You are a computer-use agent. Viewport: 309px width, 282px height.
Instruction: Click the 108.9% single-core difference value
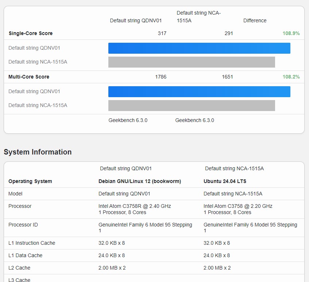click(x=291, y=33)
